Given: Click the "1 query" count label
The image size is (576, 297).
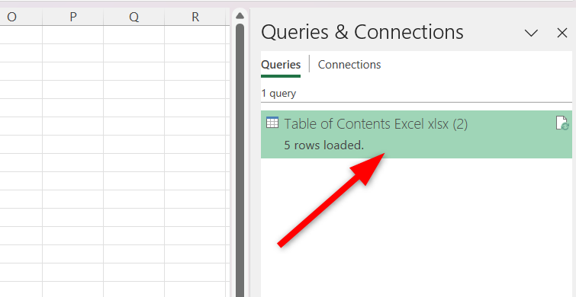Looking at the screenshot, I should (x=278, y=93).
